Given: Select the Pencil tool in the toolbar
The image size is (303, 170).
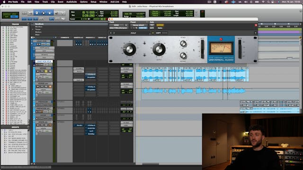Looking at the screenshot, I should coord(62,13).
